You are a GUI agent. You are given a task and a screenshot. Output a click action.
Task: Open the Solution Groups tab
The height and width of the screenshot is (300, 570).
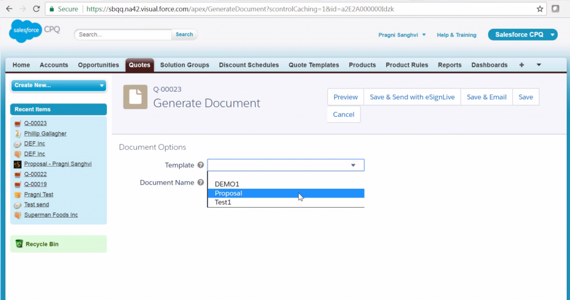point(185,65)
